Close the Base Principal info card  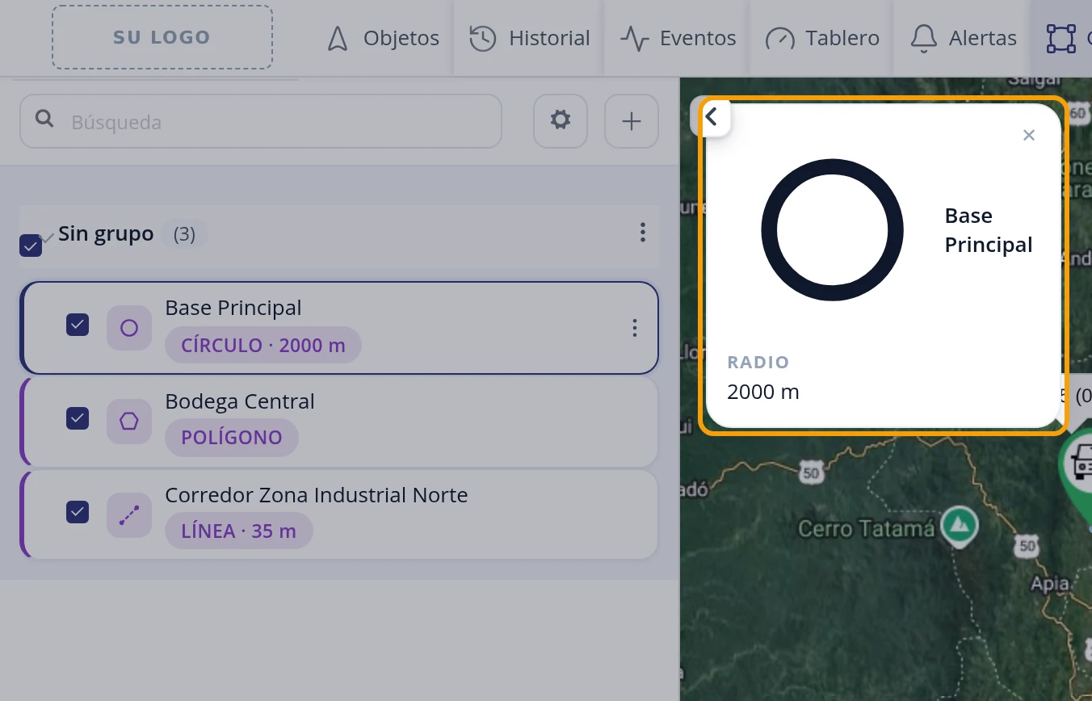click(1029, 135)
